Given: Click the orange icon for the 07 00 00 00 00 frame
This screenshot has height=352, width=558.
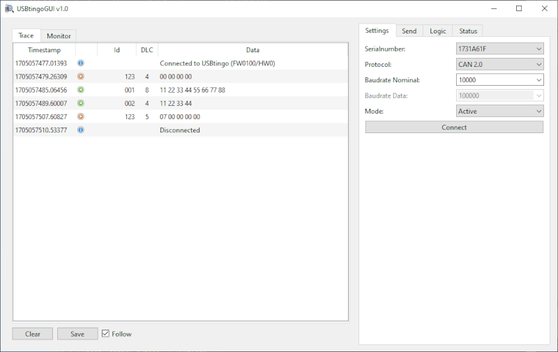Looking at the screenshot, I should [x=80, y=116].
